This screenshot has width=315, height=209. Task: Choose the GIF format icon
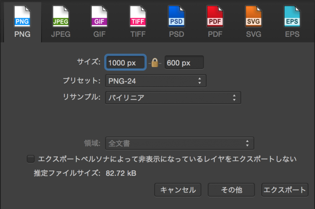99,16
